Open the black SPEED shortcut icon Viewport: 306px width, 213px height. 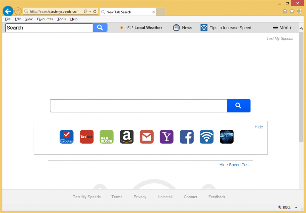[x=227, y=137]
